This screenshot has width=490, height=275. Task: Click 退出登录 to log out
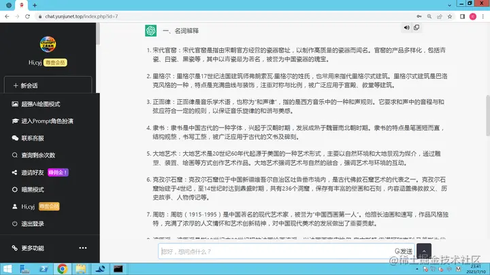click(x=33, y=223)
